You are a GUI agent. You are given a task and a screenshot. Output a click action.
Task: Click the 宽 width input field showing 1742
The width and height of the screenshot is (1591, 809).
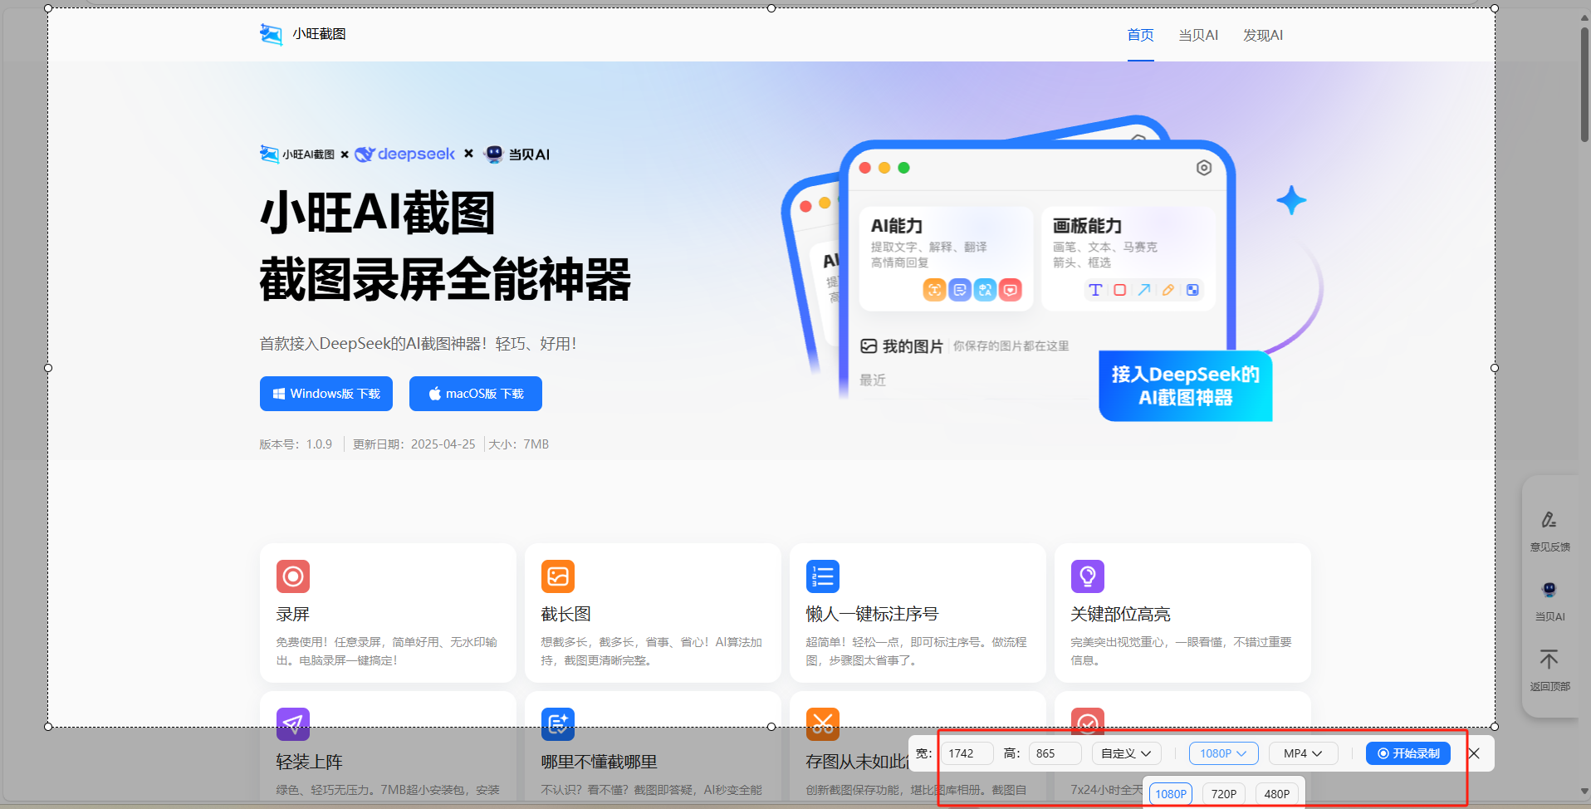[967, 753]
